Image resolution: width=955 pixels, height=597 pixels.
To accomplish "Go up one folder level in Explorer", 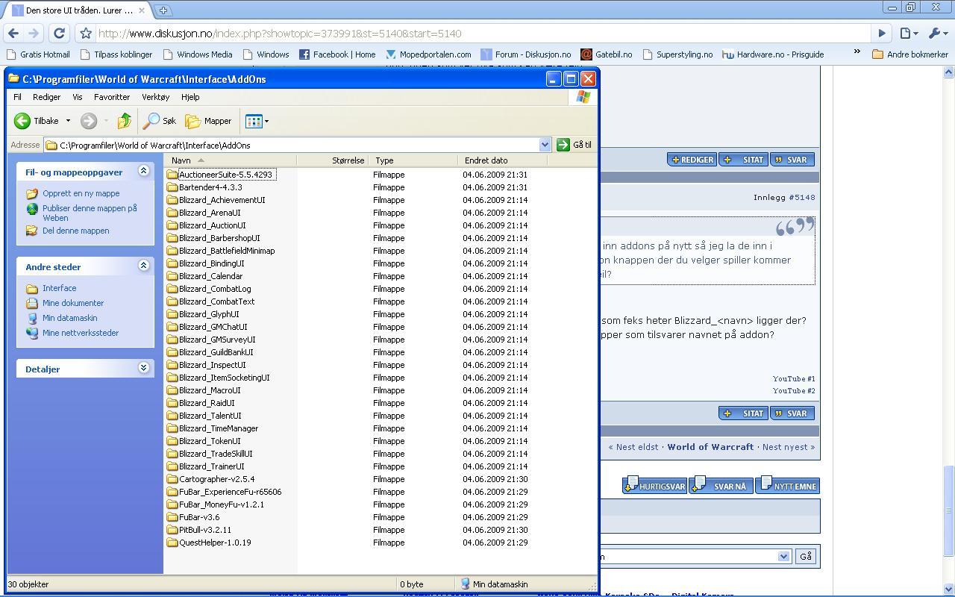I will coord(125,121).
